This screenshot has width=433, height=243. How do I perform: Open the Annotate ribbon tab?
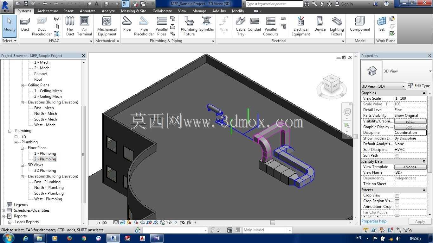click(x=87, y=11)
